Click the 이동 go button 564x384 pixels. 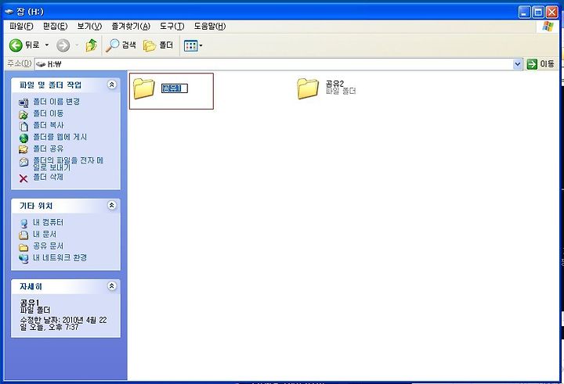tap(540, 64)
